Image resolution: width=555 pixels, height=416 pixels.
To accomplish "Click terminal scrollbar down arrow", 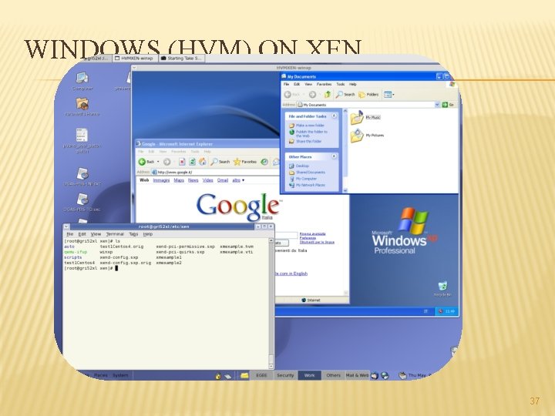I will (271, 366).
